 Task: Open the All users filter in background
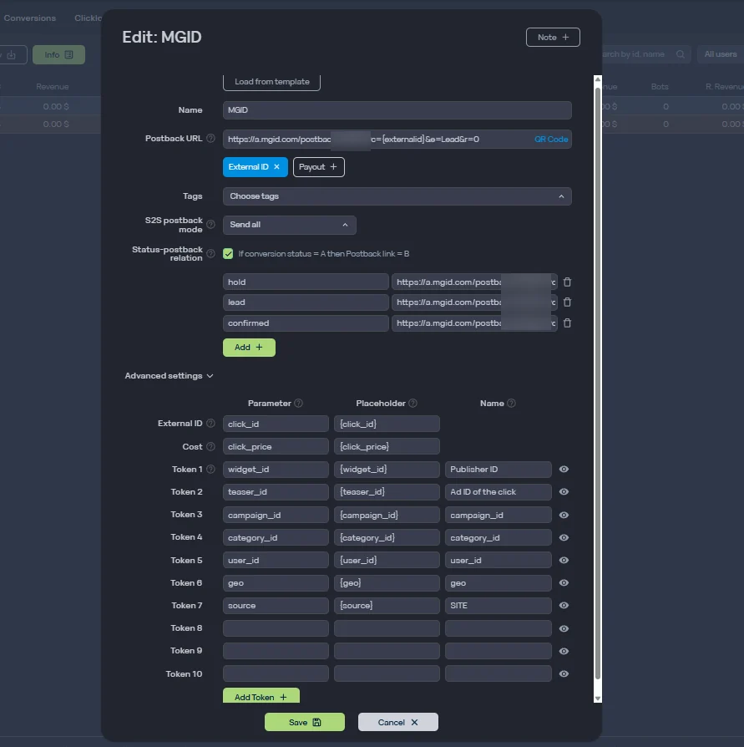tap(720, 54)
